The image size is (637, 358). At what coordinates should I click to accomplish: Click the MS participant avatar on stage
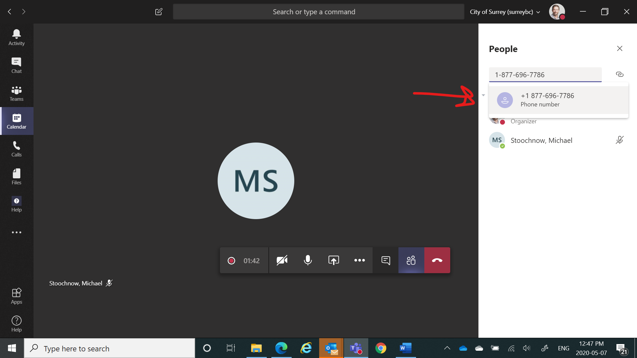point(256,181)
